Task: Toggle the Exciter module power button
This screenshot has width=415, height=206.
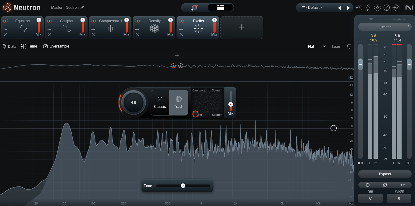Action: point(181,21)
